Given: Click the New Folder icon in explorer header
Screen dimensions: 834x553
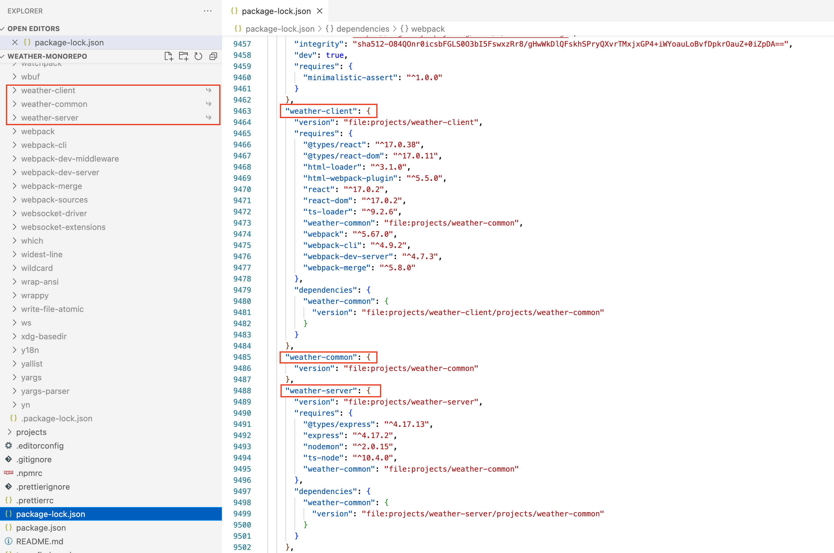Looking at the screenshot, I should (x=183, y=57).
